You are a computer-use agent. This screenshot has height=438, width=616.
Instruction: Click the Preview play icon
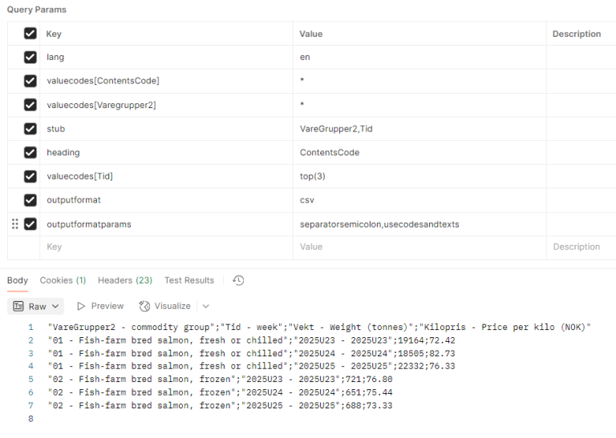pyautogui.click(x=81, y=306)
